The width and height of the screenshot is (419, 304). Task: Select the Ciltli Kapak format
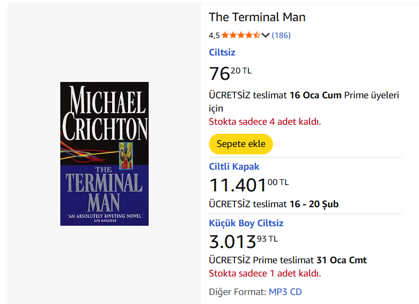(x=234, y=167)
